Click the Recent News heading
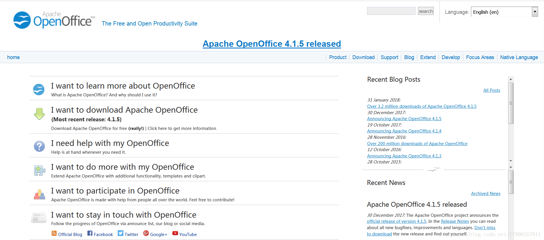The width and height of the screenshot is (544, 240). pos(386,183)
